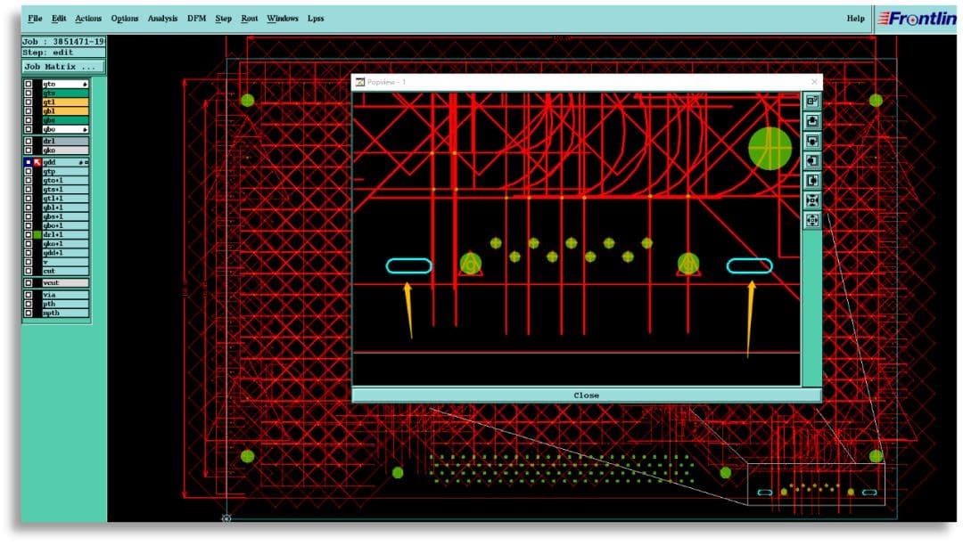Viewport: 963px width, 546px height.
Task: Open the Job Matrix ... selector
Action: (x=63, y=66)
